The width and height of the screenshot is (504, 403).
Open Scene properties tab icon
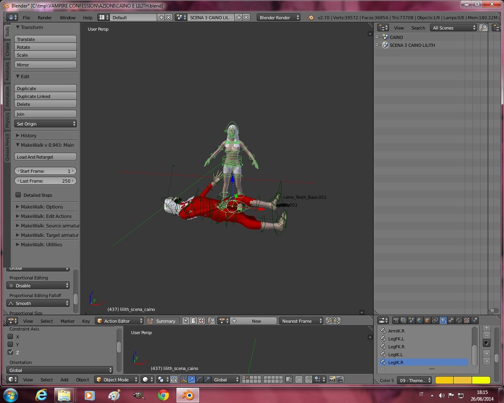tap(411, 320)
